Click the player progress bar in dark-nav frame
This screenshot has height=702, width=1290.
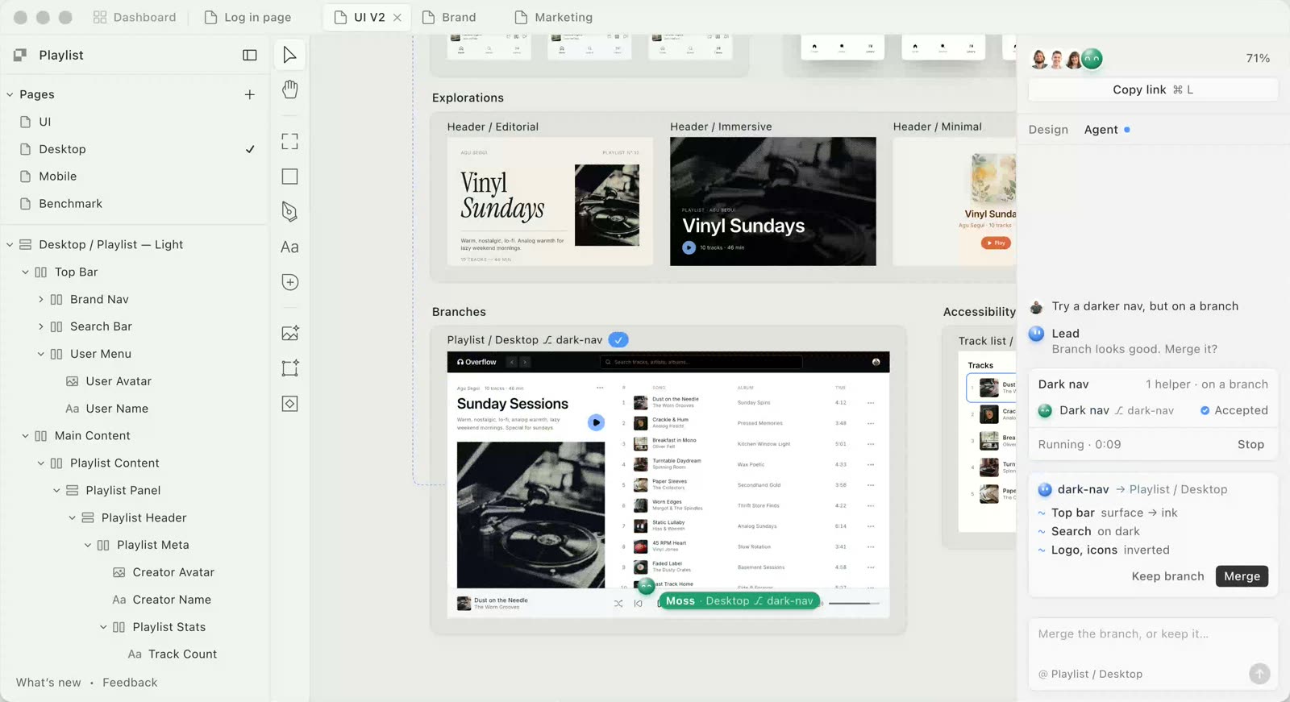[x=853, y=603]
